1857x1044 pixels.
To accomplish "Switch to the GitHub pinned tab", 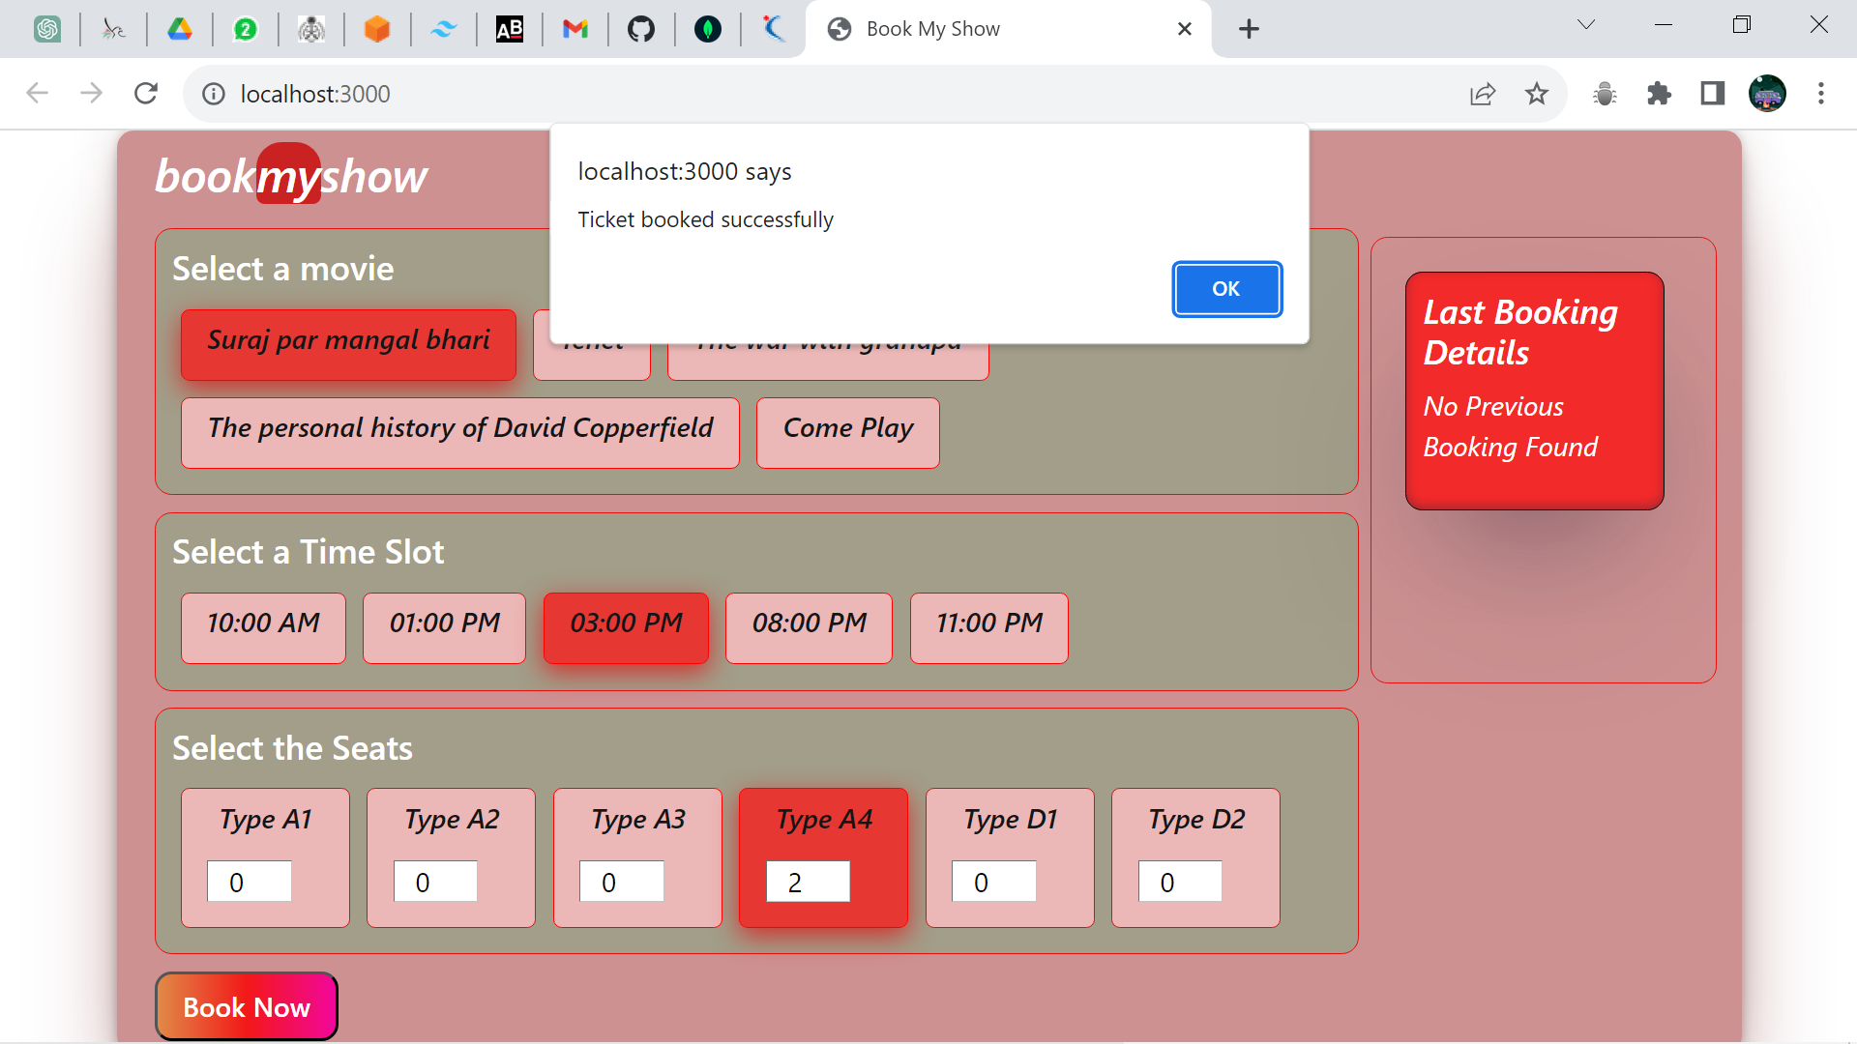I will [x=641, y=29].
